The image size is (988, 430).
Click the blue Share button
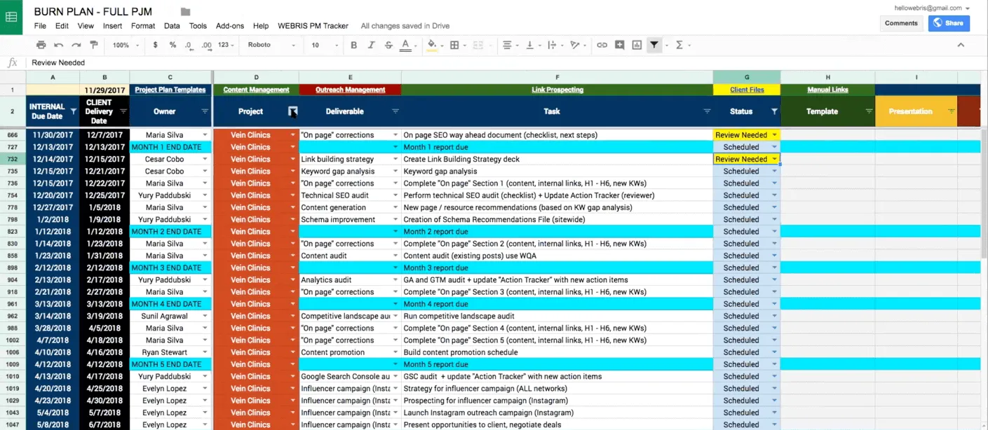(949, 23)
